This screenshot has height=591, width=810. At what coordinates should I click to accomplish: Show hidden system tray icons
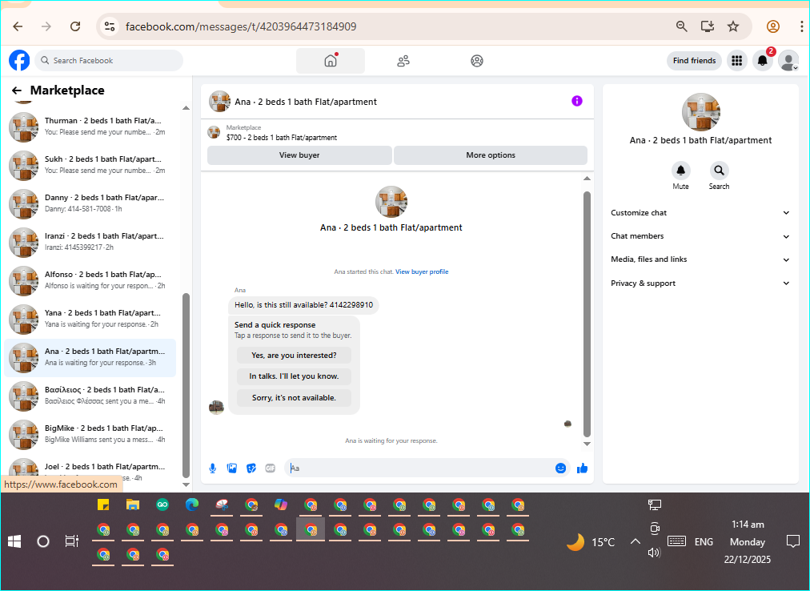[x=636, y=541]
